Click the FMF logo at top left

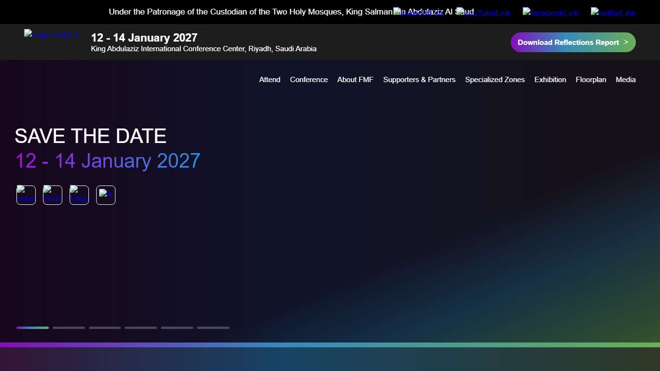coord(51,34)
